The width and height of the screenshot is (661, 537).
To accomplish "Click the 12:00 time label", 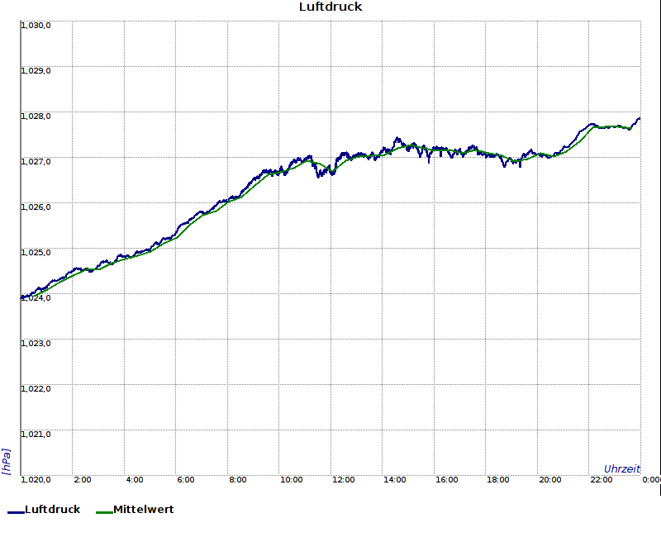I will (343, 480).
